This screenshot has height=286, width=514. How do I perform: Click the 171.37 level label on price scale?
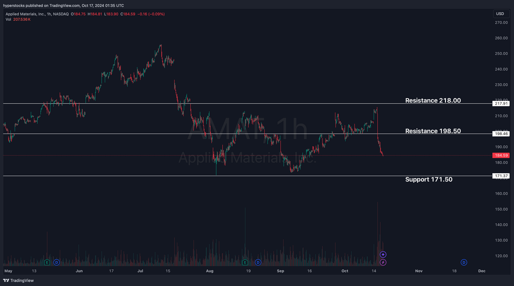point(500,175)
